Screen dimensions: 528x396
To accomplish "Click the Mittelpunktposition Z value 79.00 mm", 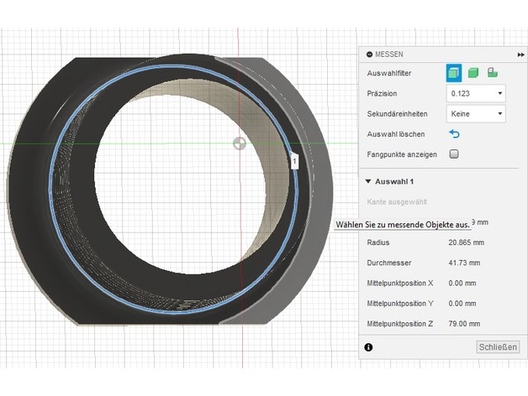I will [x=466, y=323].
